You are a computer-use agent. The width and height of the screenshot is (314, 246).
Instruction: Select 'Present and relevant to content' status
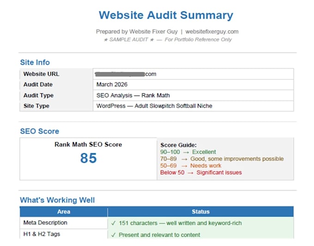[159, 235]
